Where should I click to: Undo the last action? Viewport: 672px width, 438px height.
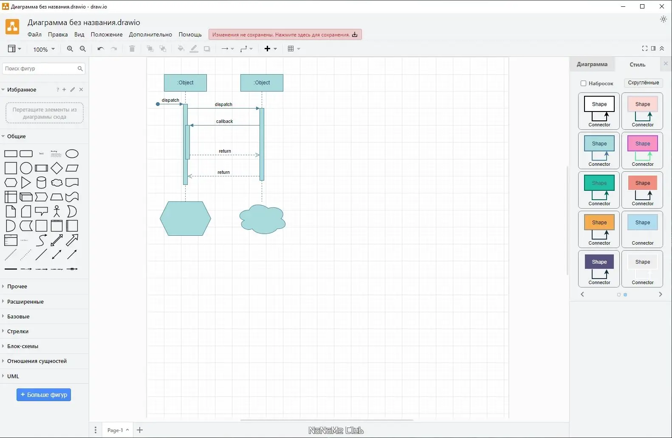(x=101, y=49)
